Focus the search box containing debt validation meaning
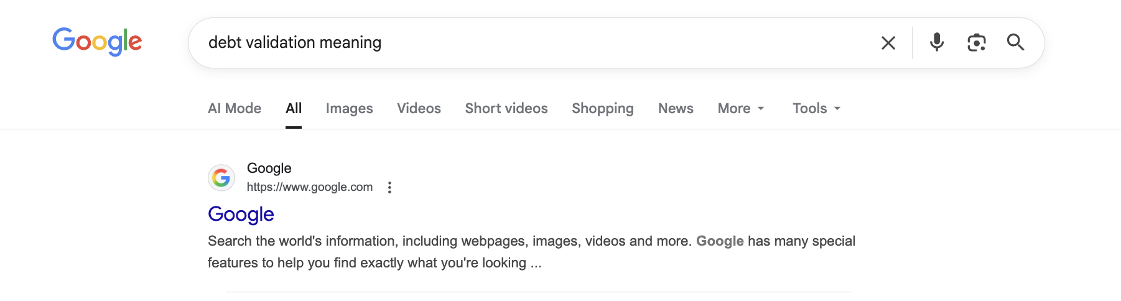 (x=535, y=42)
